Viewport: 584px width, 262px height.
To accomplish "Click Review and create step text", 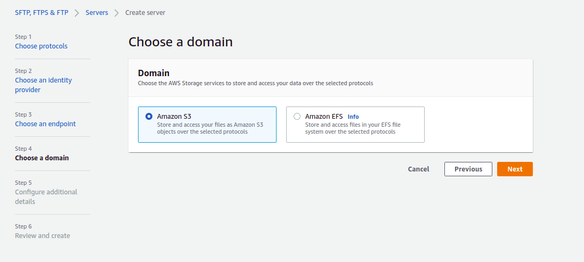I will pyautogui.click(x=43, y=235).
